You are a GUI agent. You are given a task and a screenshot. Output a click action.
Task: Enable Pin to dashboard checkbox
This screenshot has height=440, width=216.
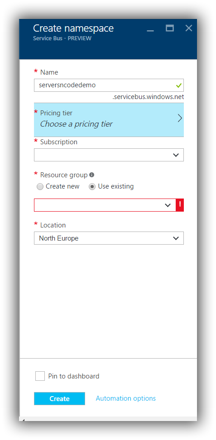(x=40, y=376)
